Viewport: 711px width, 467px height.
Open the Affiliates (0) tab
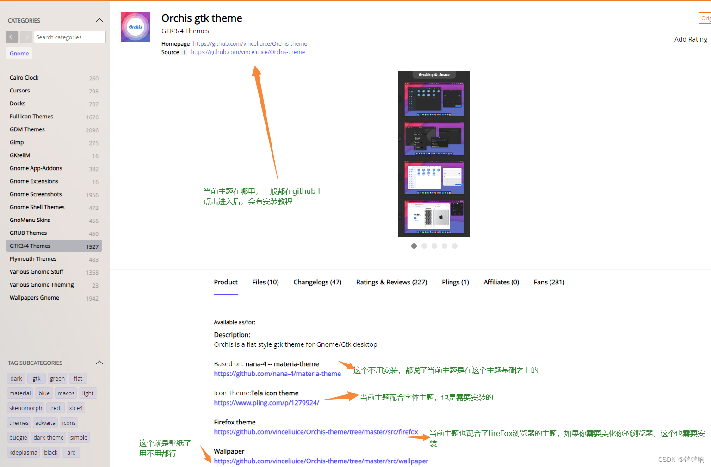click(x=501, y=282)
